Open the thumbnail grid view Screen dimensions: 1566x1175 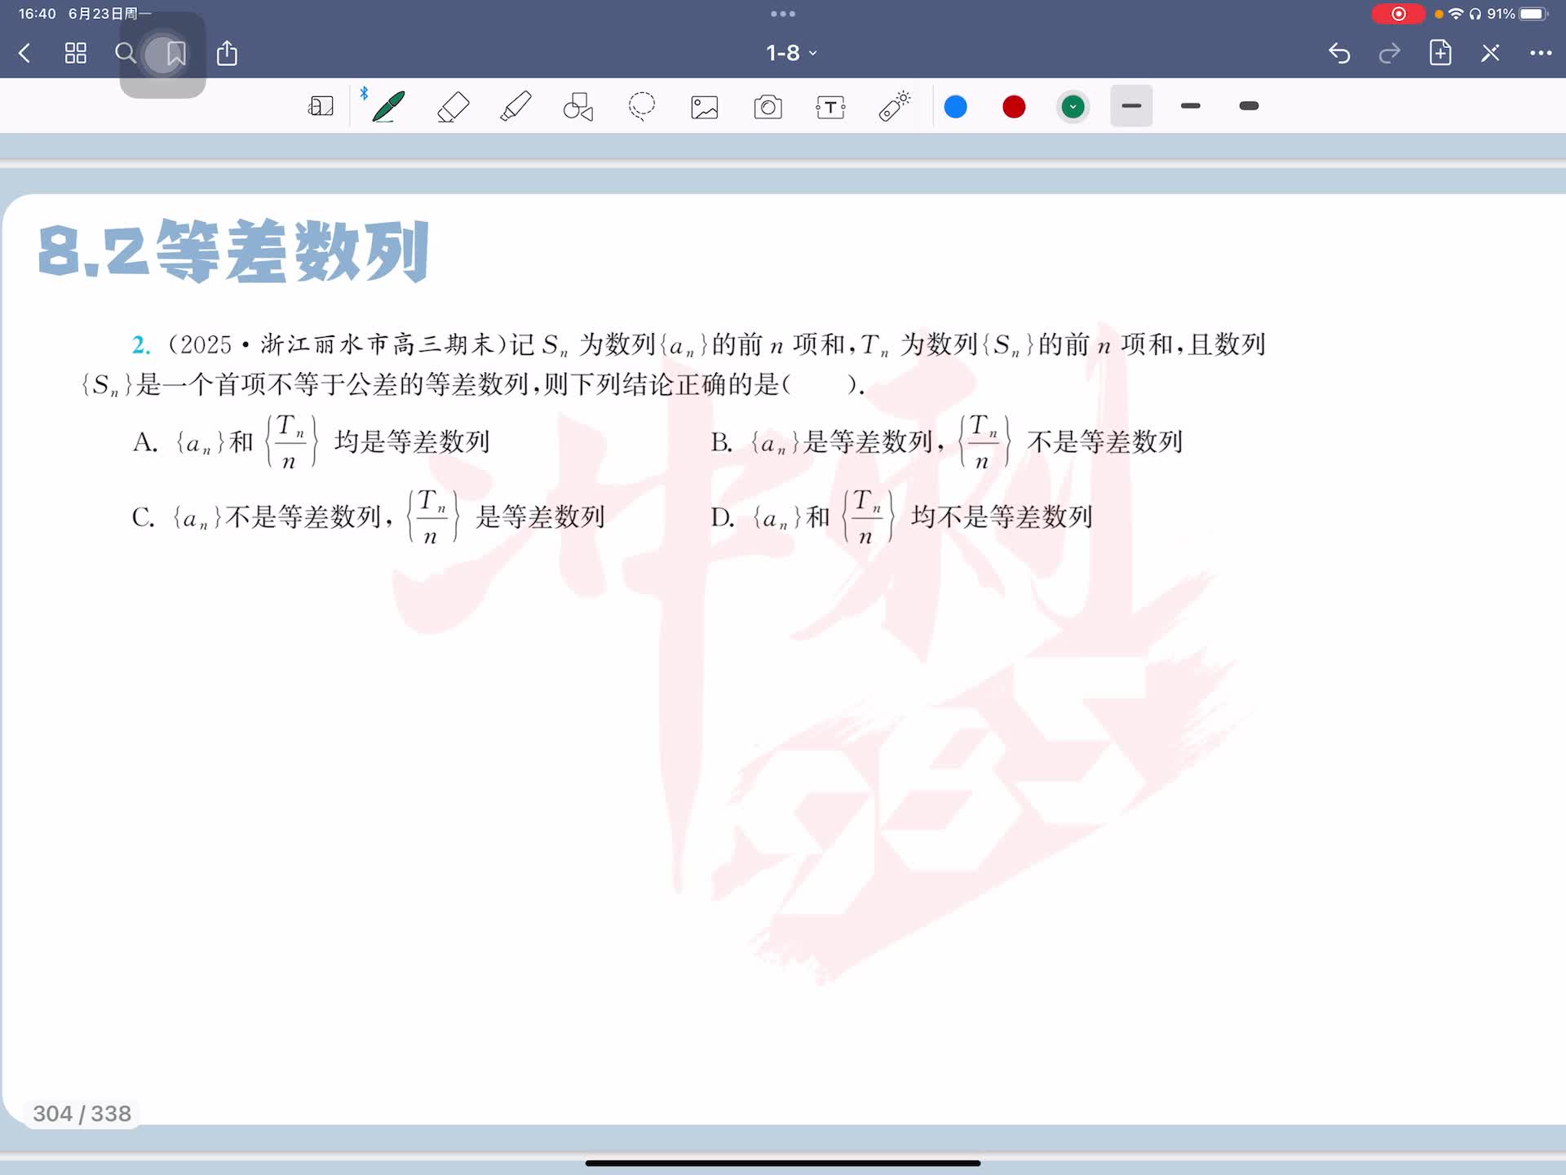76,54
